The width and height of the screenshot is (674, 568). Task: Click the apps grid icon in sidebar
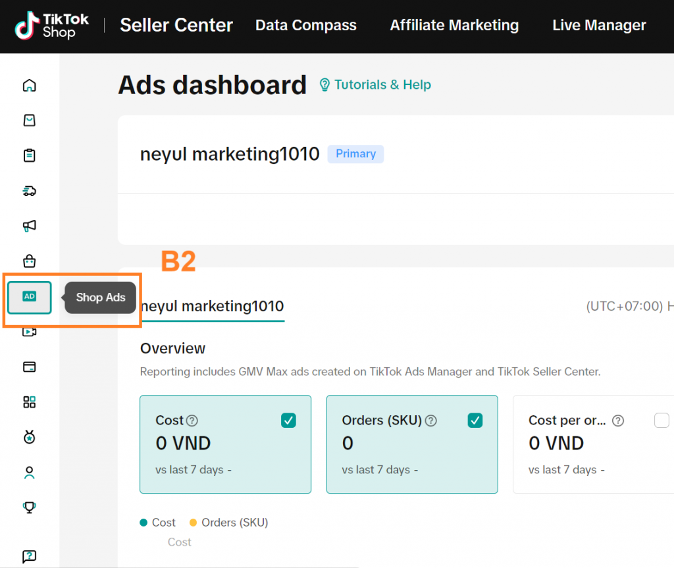29,402
